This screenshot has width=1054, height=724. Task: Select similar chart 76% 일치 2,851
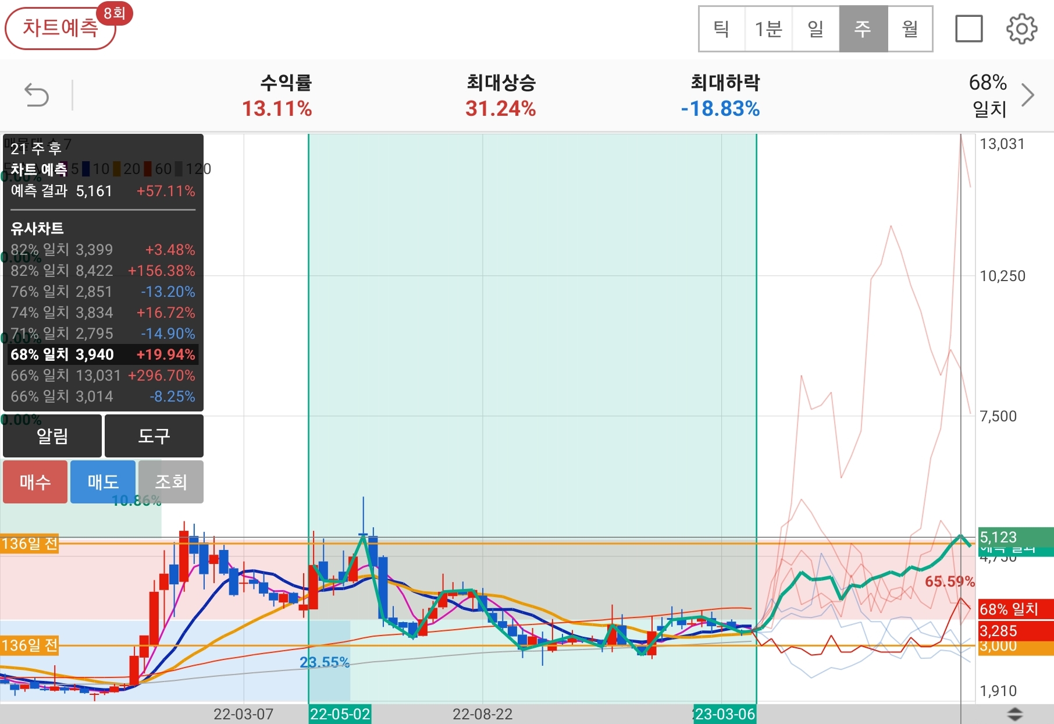[103, 292]
